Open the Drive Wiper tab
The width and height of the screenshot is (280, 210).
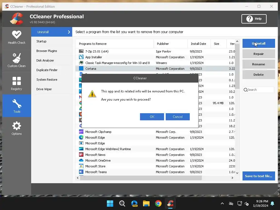pyautogui.click(x=52, y=89)
